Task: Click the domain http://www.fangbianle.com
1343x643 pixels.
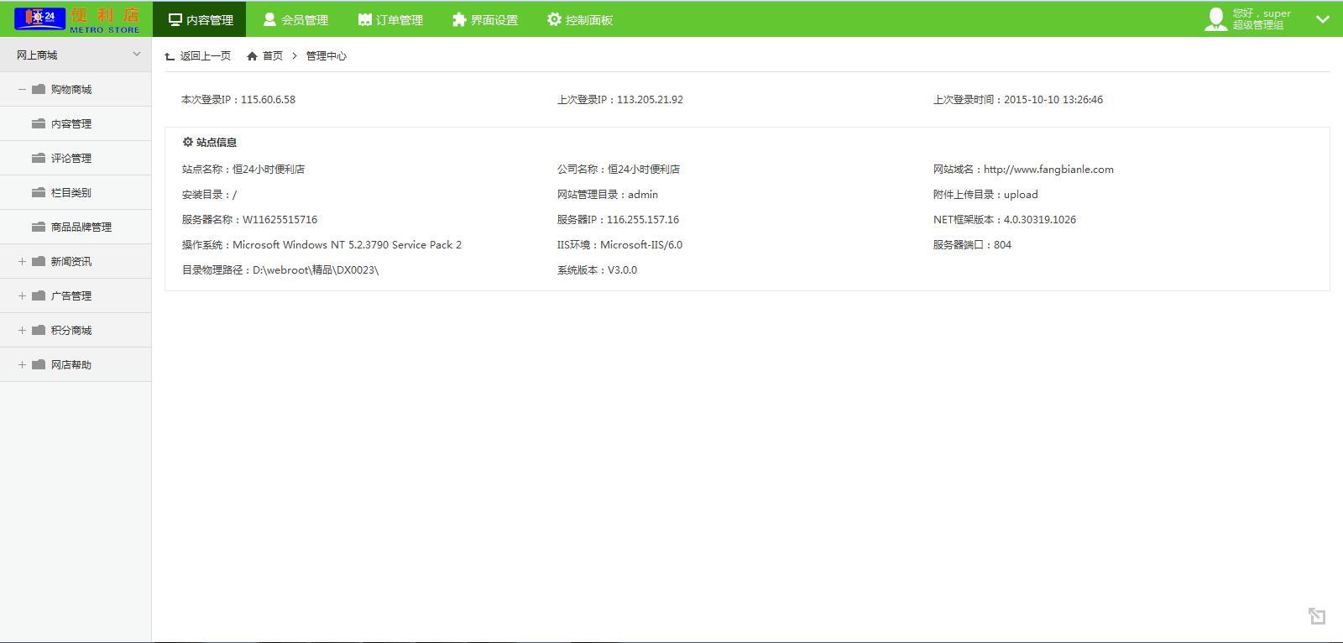Action: click(1048, 169)
